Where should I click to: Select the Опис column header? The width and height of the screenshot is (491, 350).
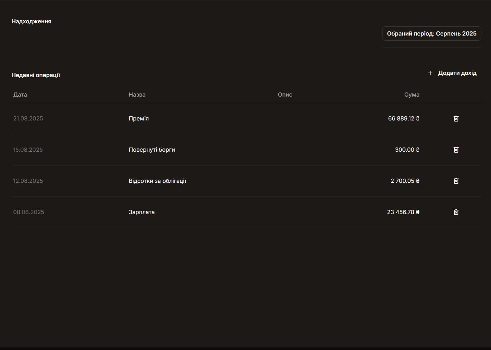285,95
